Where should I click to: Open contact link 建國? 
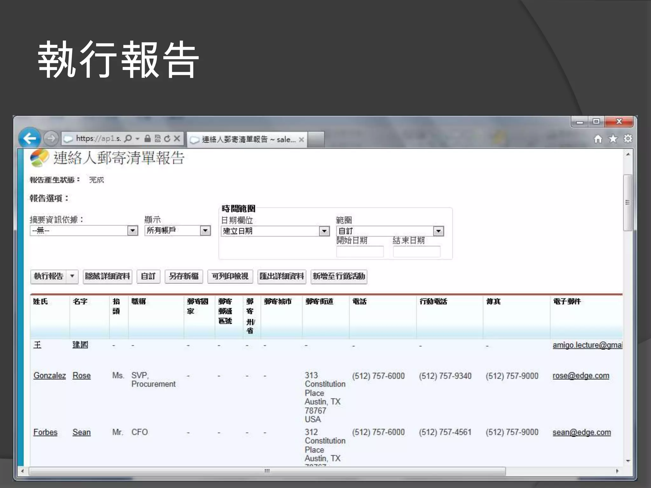pyautogui.click(x=80, y=345)
